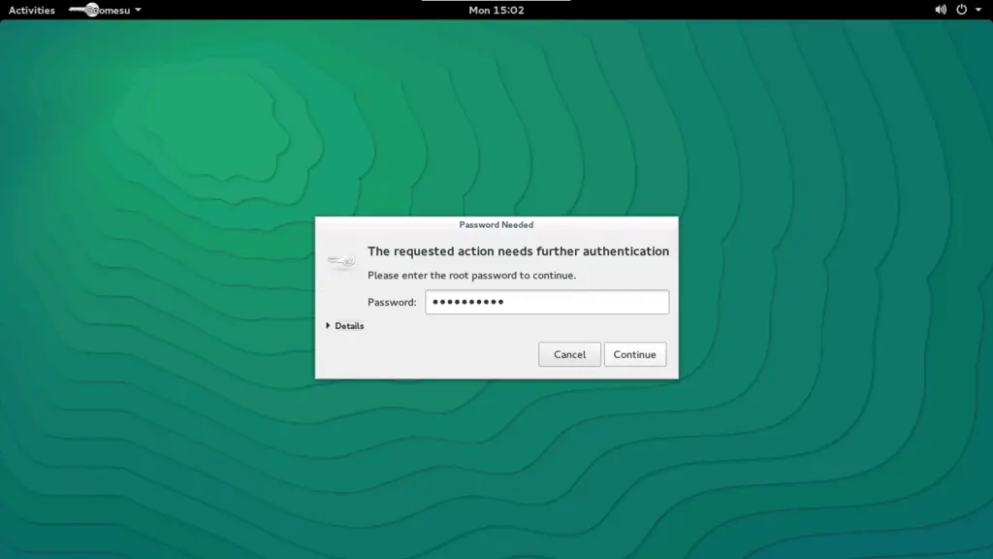The width and height of the screenshot is (993, 559).
Task: Click the clock showing Mon 15:02
Action: [x=496, y=10]
